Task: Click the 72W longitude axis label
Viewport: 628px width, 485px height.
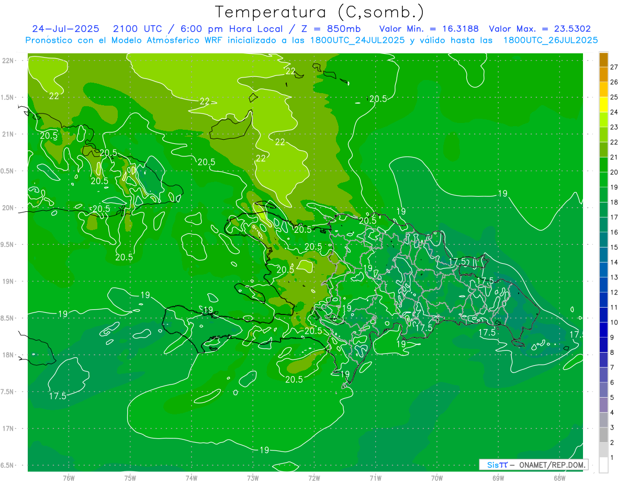Action: pyautogui.click(x=314, y=478)
